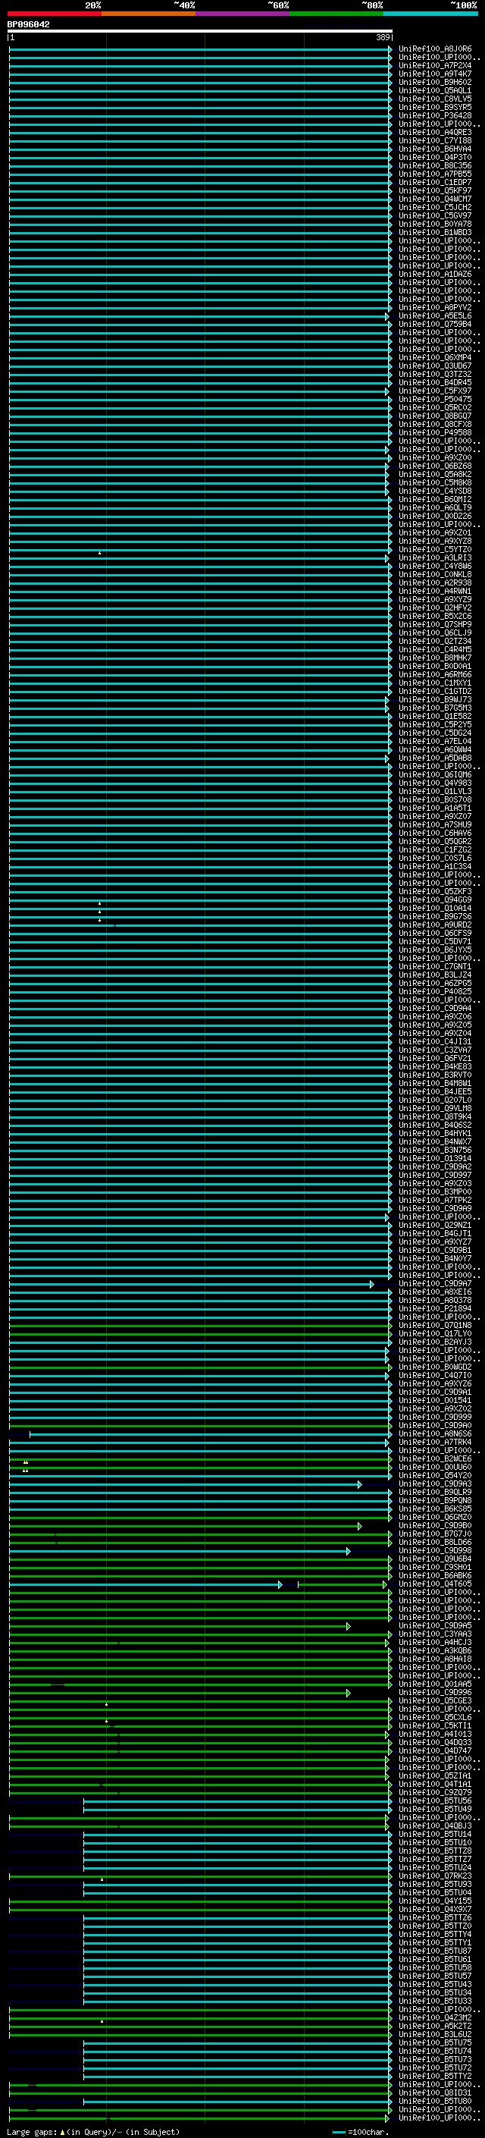
Task: Select label UniRef100_C5GV97
Action: pyautogui.click(x=435, y=216)
